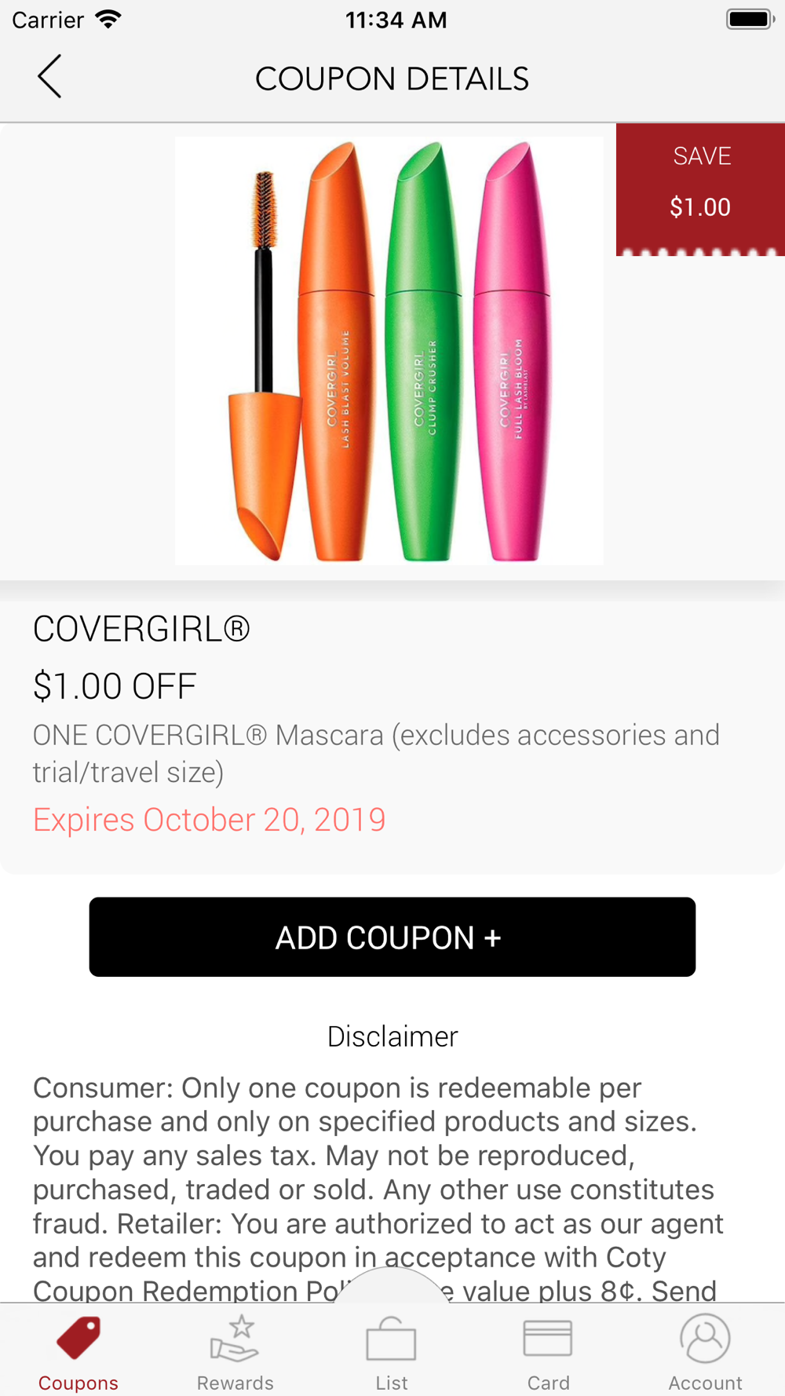This screenshot has height=1396, width=785.
Task: Tap the ADD COUPON + button
Action: click(392, 937)
